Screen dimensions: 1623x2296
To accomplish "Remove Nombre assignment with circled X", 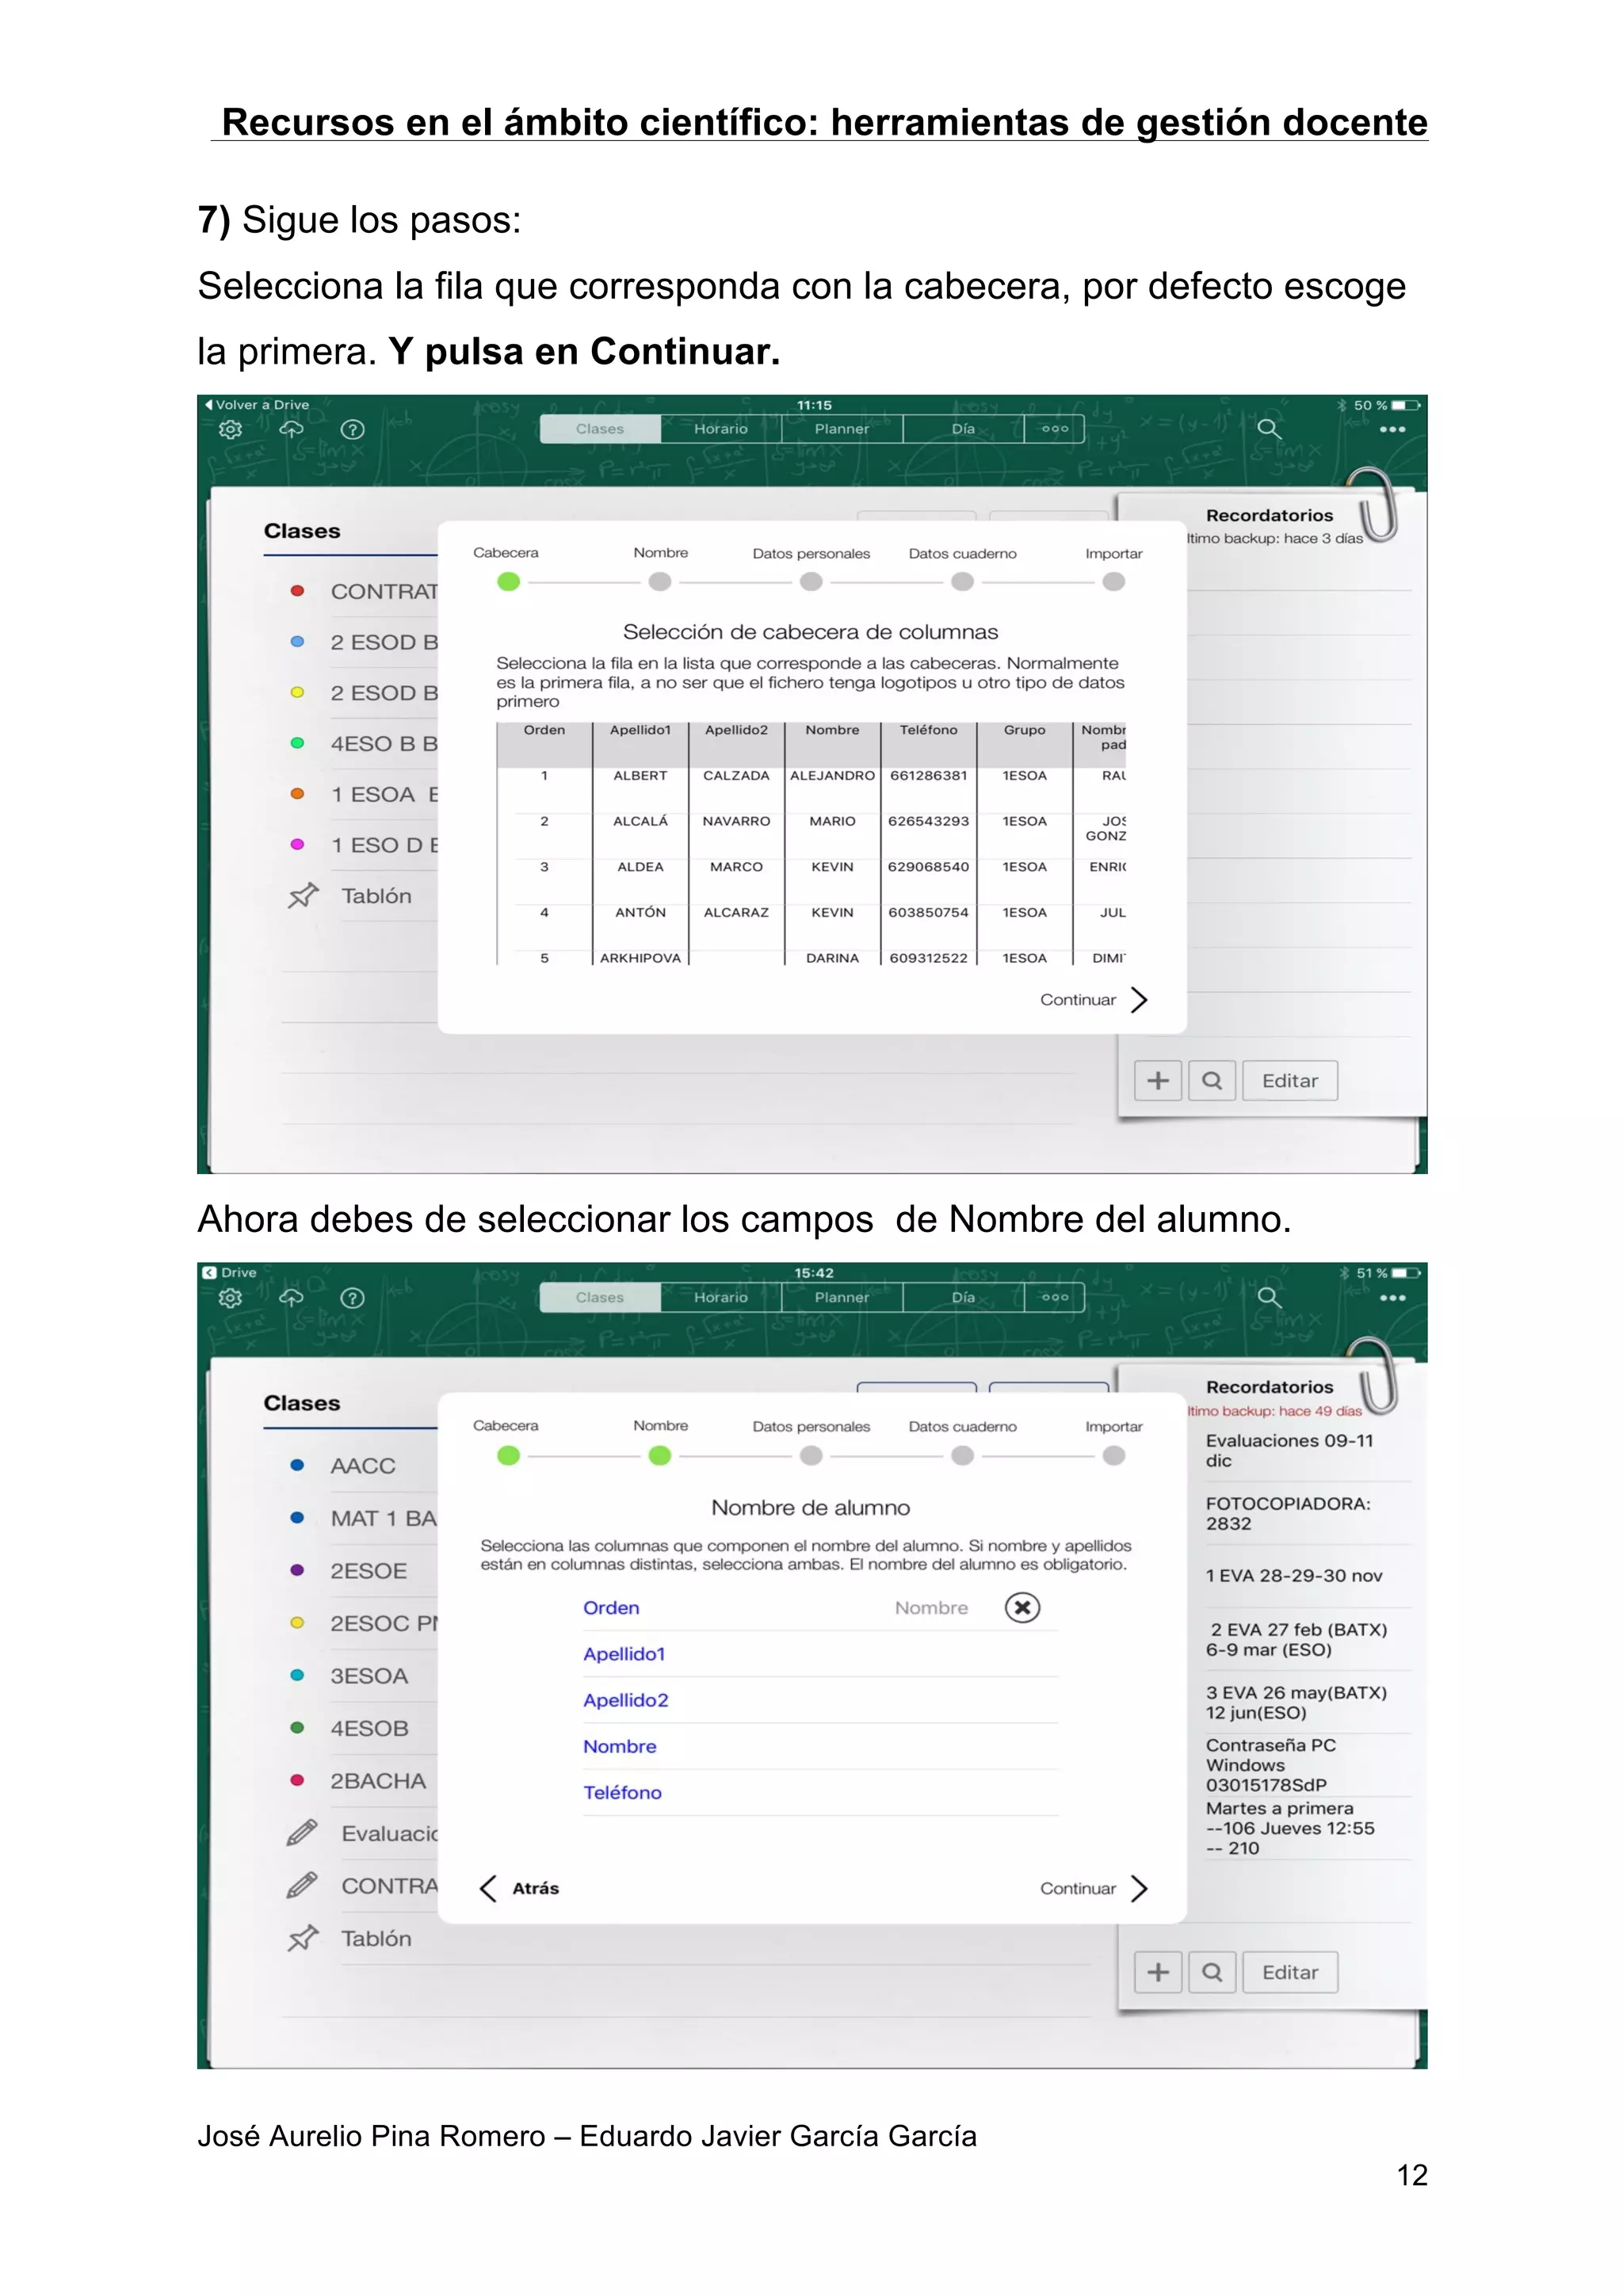I will click(1022, 1608).
